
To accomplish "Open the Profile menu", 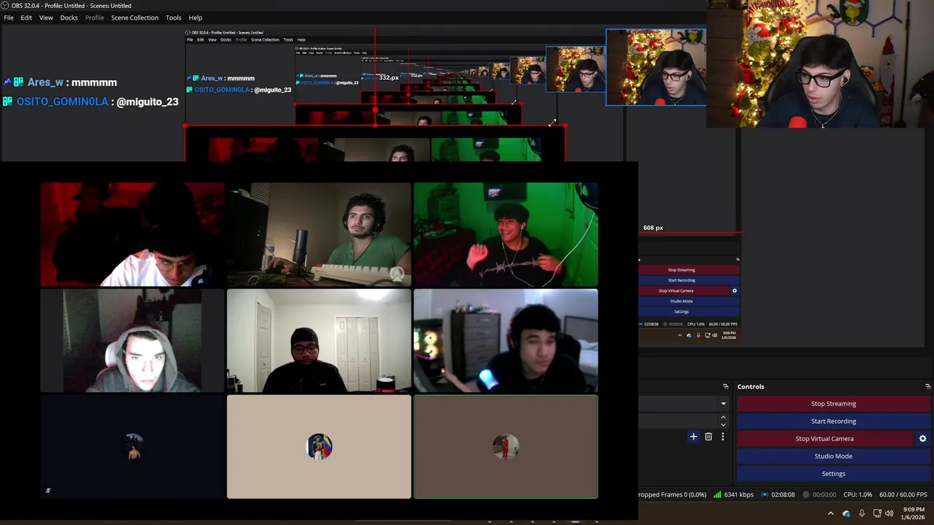I will tap(94, 17).
